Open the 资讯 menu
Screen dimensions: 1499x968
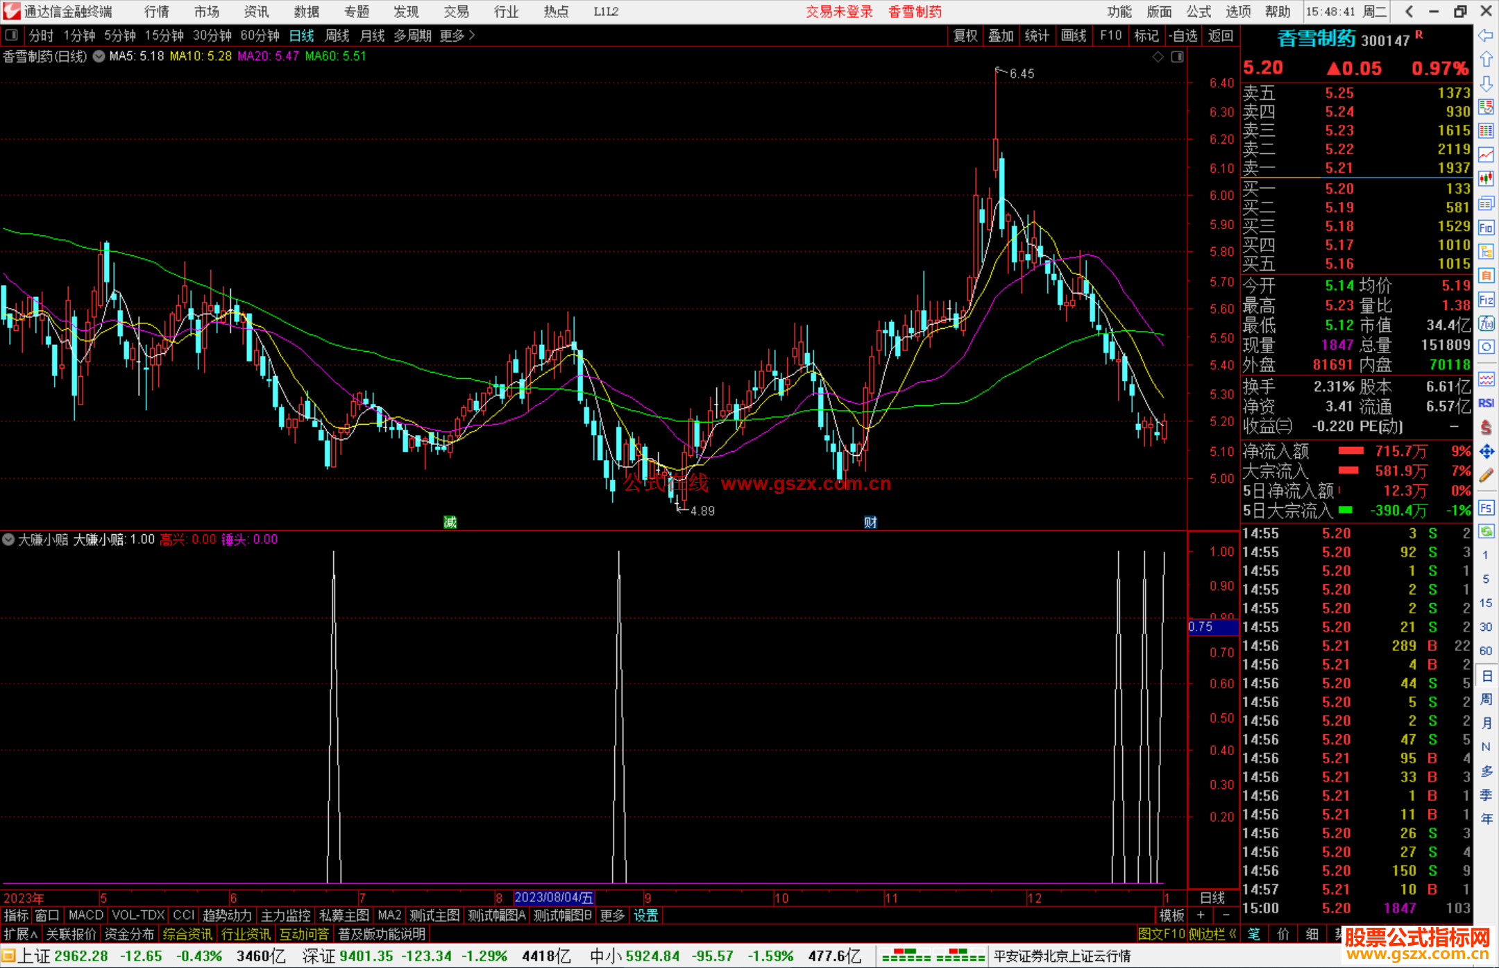point(256,12)
